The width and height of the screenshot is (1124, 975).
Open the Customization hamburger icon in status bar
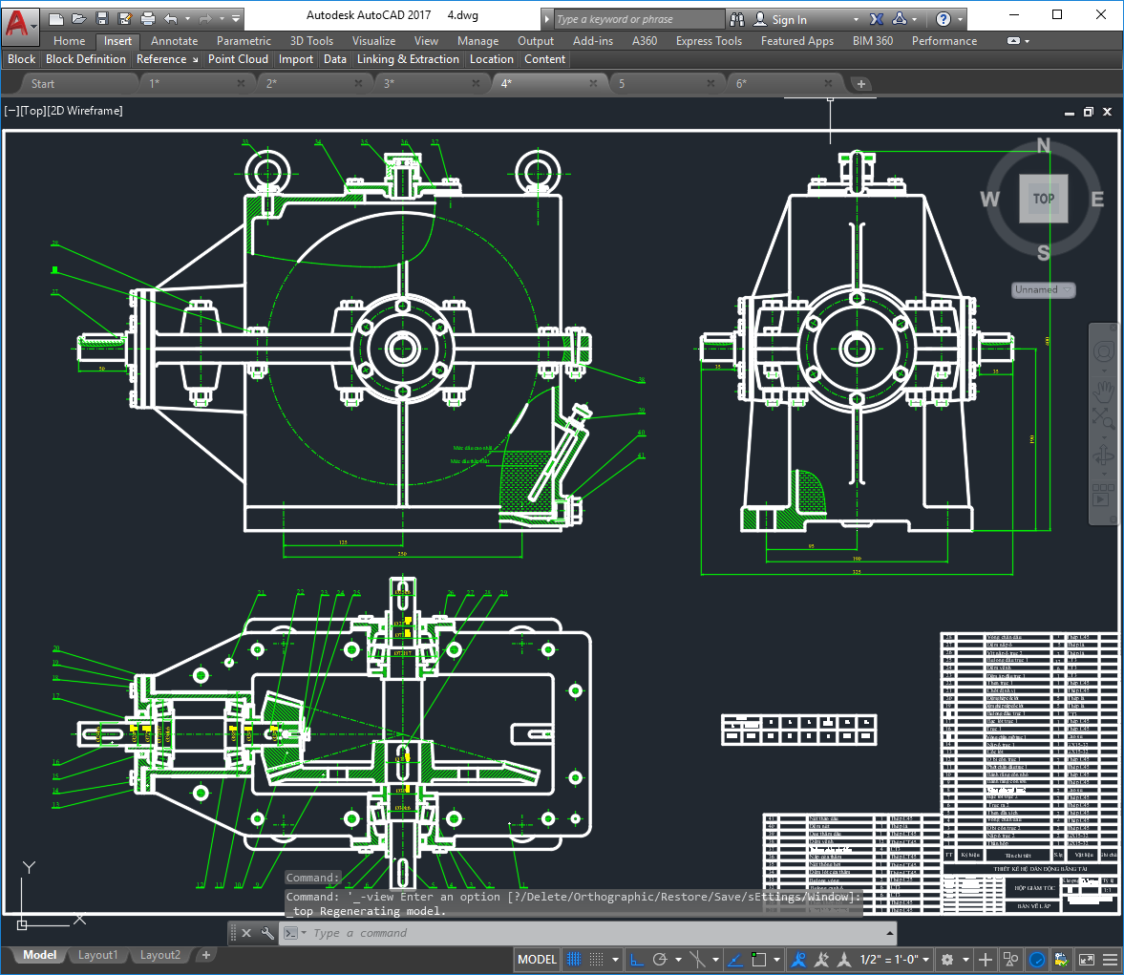(1109, 960)
